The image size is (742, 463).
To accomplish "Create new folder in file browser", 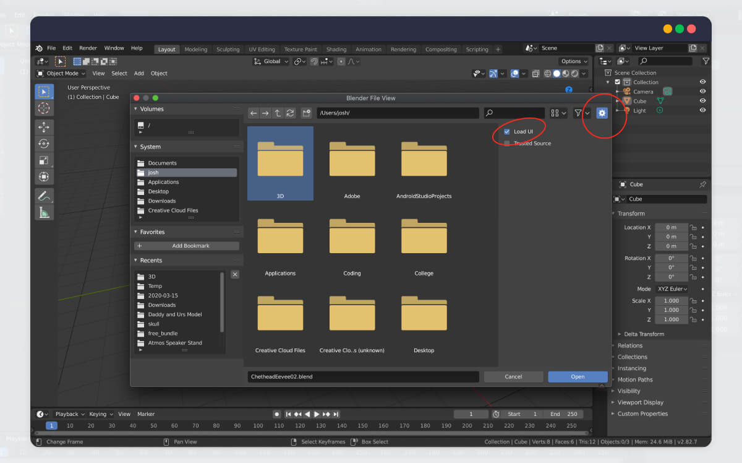I will [x=307, y=113].
